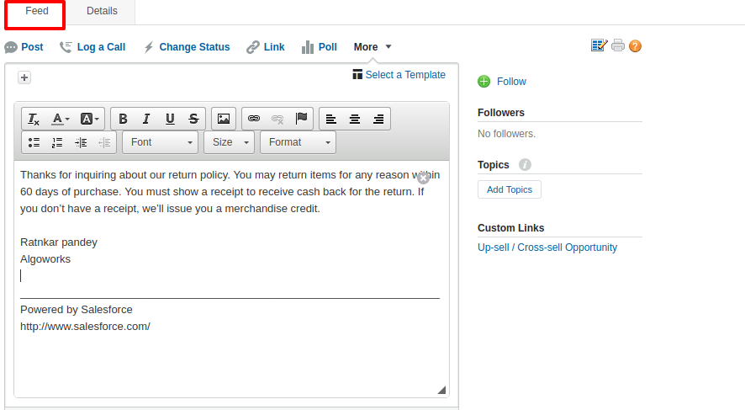Click the Remove Format icon
The height and width of the screenshot is (410, 745).
34,120
